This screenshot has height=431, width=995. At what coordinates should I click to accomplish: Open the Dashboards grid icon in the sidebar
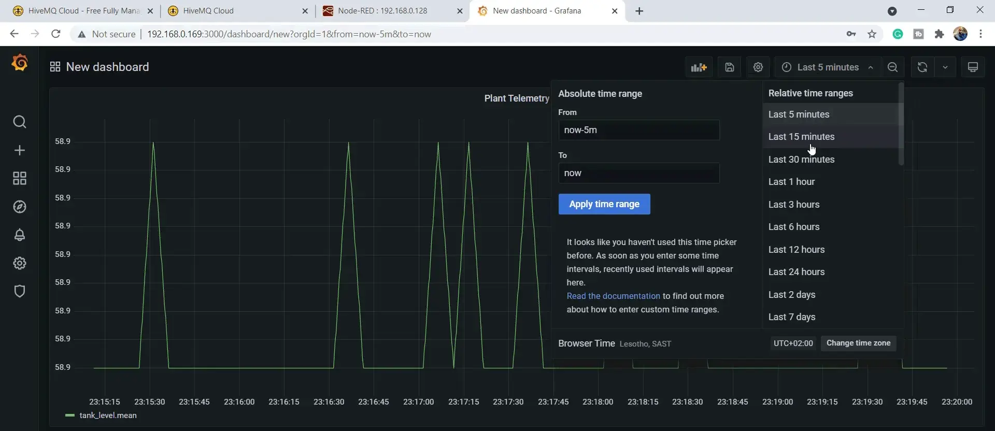click(x=20, y=178)
